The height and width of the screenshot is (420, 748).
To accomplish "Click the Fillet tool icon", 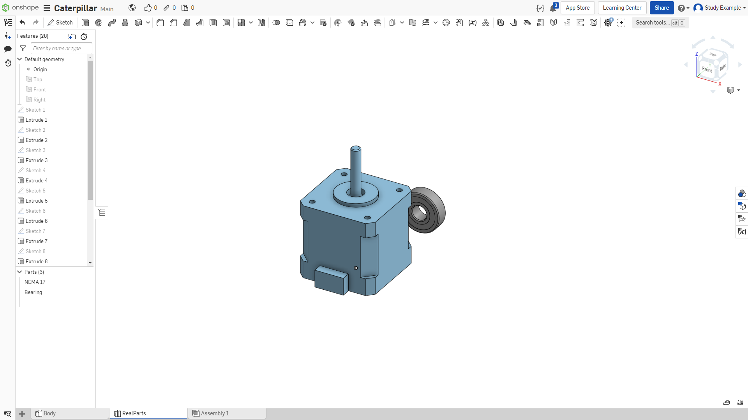I will coord(160,23).
